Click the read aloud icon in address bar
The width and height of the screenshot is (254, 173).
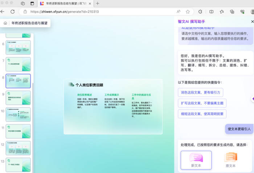tap(178, 12)
